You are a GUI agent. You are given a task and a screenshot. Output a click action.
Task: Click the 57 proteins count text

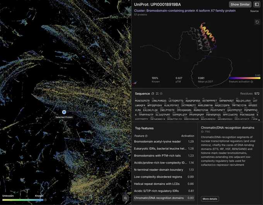[140, 15]
